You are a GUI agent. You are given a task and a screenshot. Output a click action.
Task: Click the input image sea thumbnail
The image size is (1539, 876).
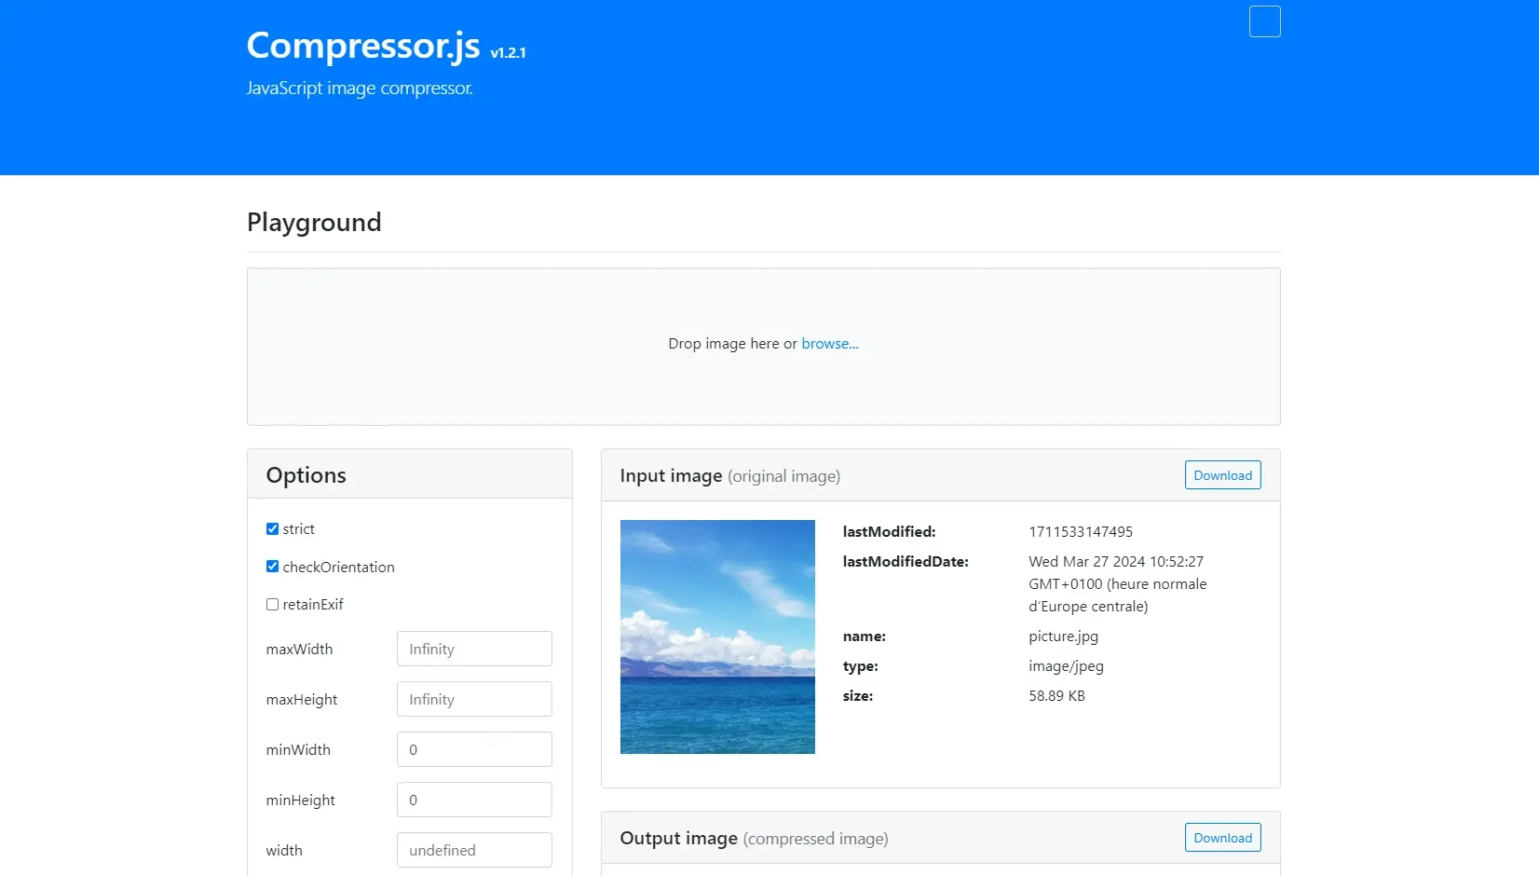(717, 636)
